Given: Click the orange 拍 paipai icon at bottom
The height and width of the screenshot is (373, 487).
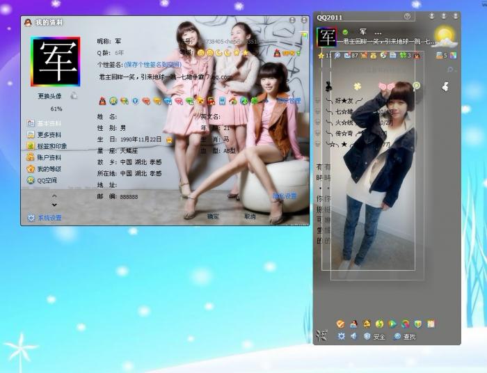Looking at the screenshot, I should coord(431,324).
